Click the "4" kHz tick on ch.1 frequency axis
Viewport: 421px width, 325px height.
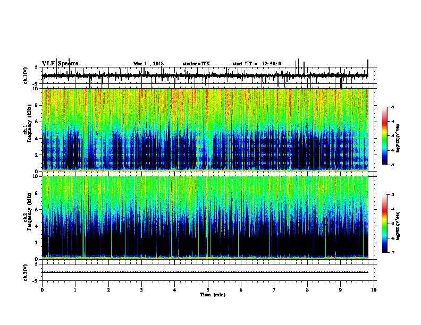pos(37,139)
